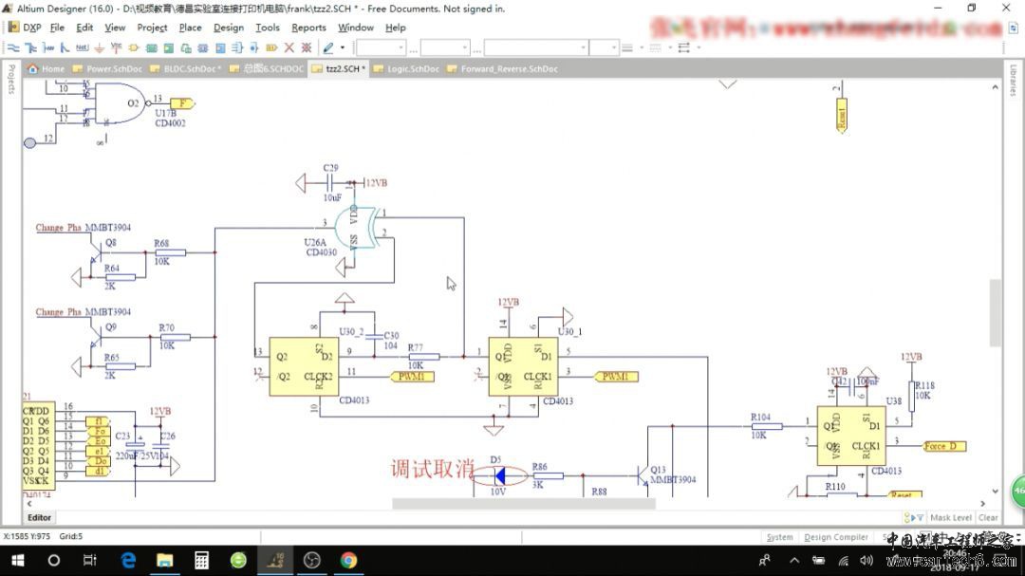Image resolution: width=1025 pixels, height=576 pixels.
Task: Select the Force_D port in schematic
Action: [x=944, y=446]
